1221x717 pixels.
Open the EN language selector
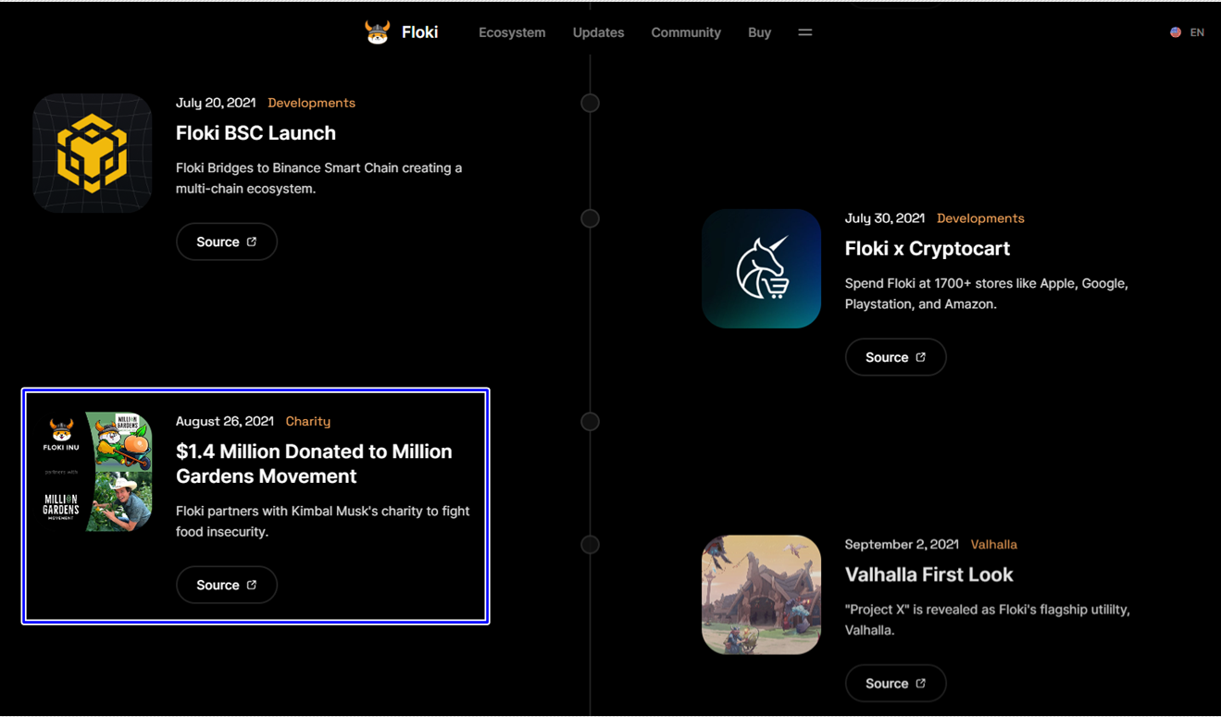click(1197, 32)
